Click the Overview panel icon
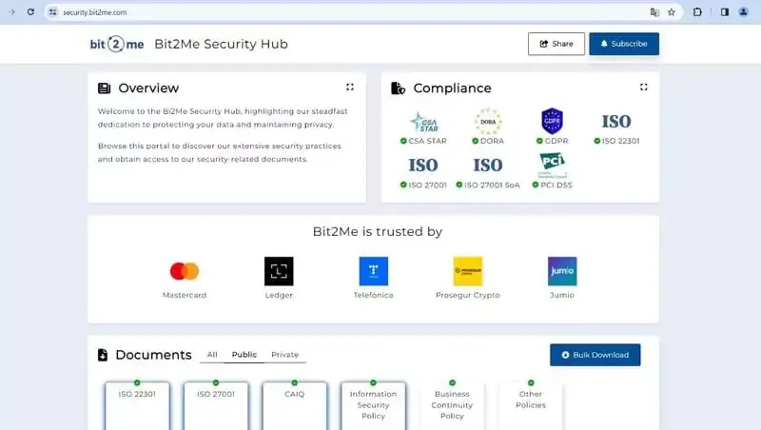Viewport: 761px width, 430px height. [x=104, y=88]
